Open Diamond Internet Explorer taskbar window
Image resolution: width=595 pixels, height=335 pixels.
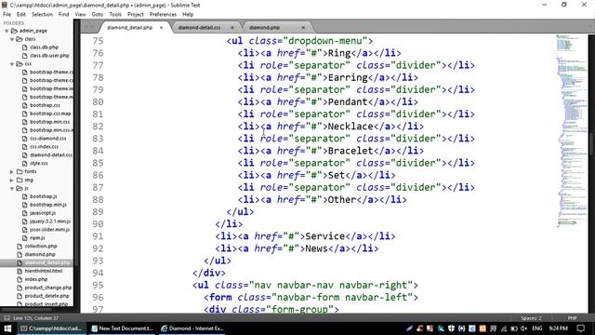click(192, 328)
